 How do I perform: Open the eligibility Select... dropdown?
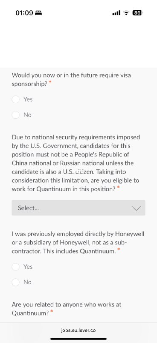coord(78,208)
